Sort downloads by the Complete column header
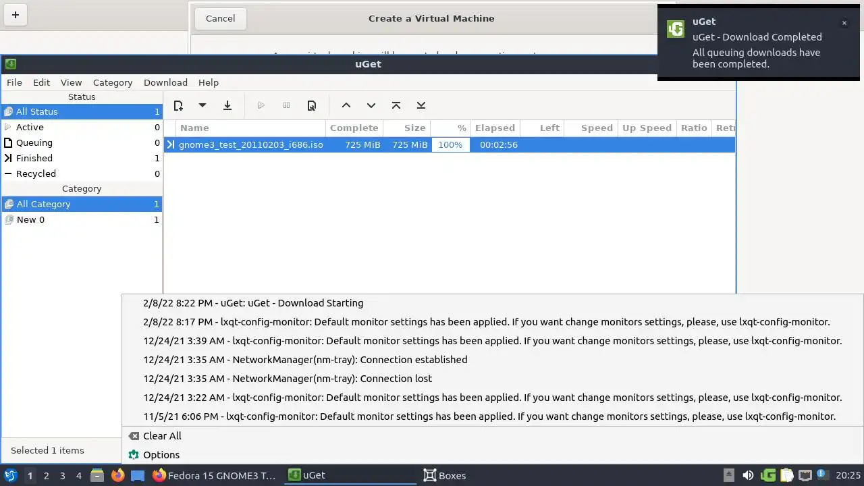Screen dimensions: 864x486 [x=354, y=128]
